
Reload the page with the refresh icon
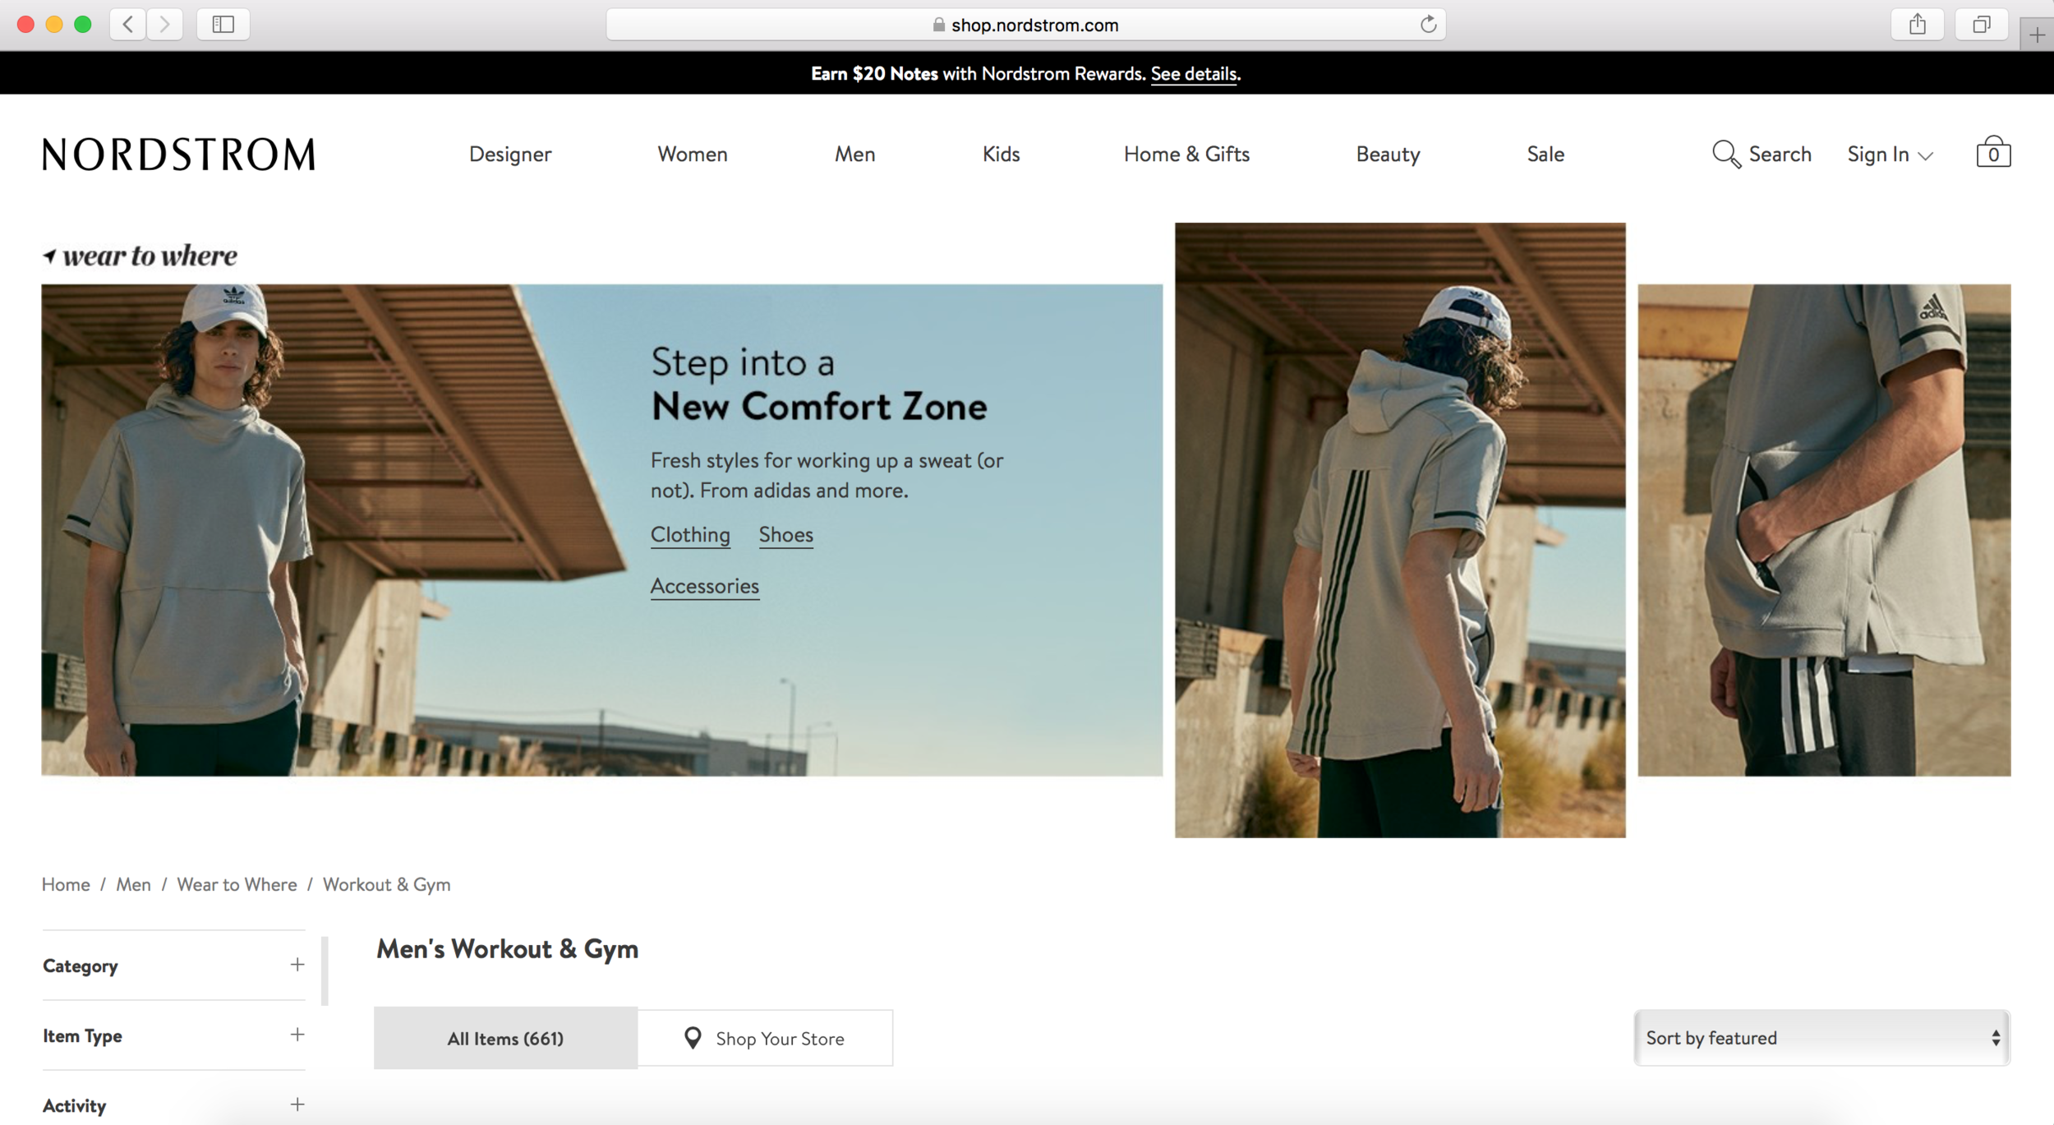pos(1428,25)
